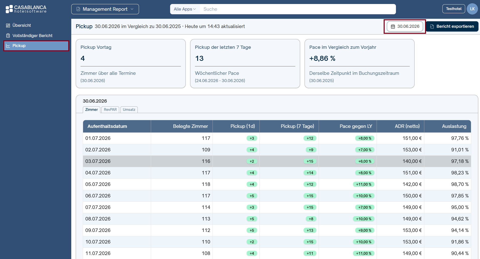Open the LK user avatar
The height and width of the screenshot is (259, 480).
point(472,9)
